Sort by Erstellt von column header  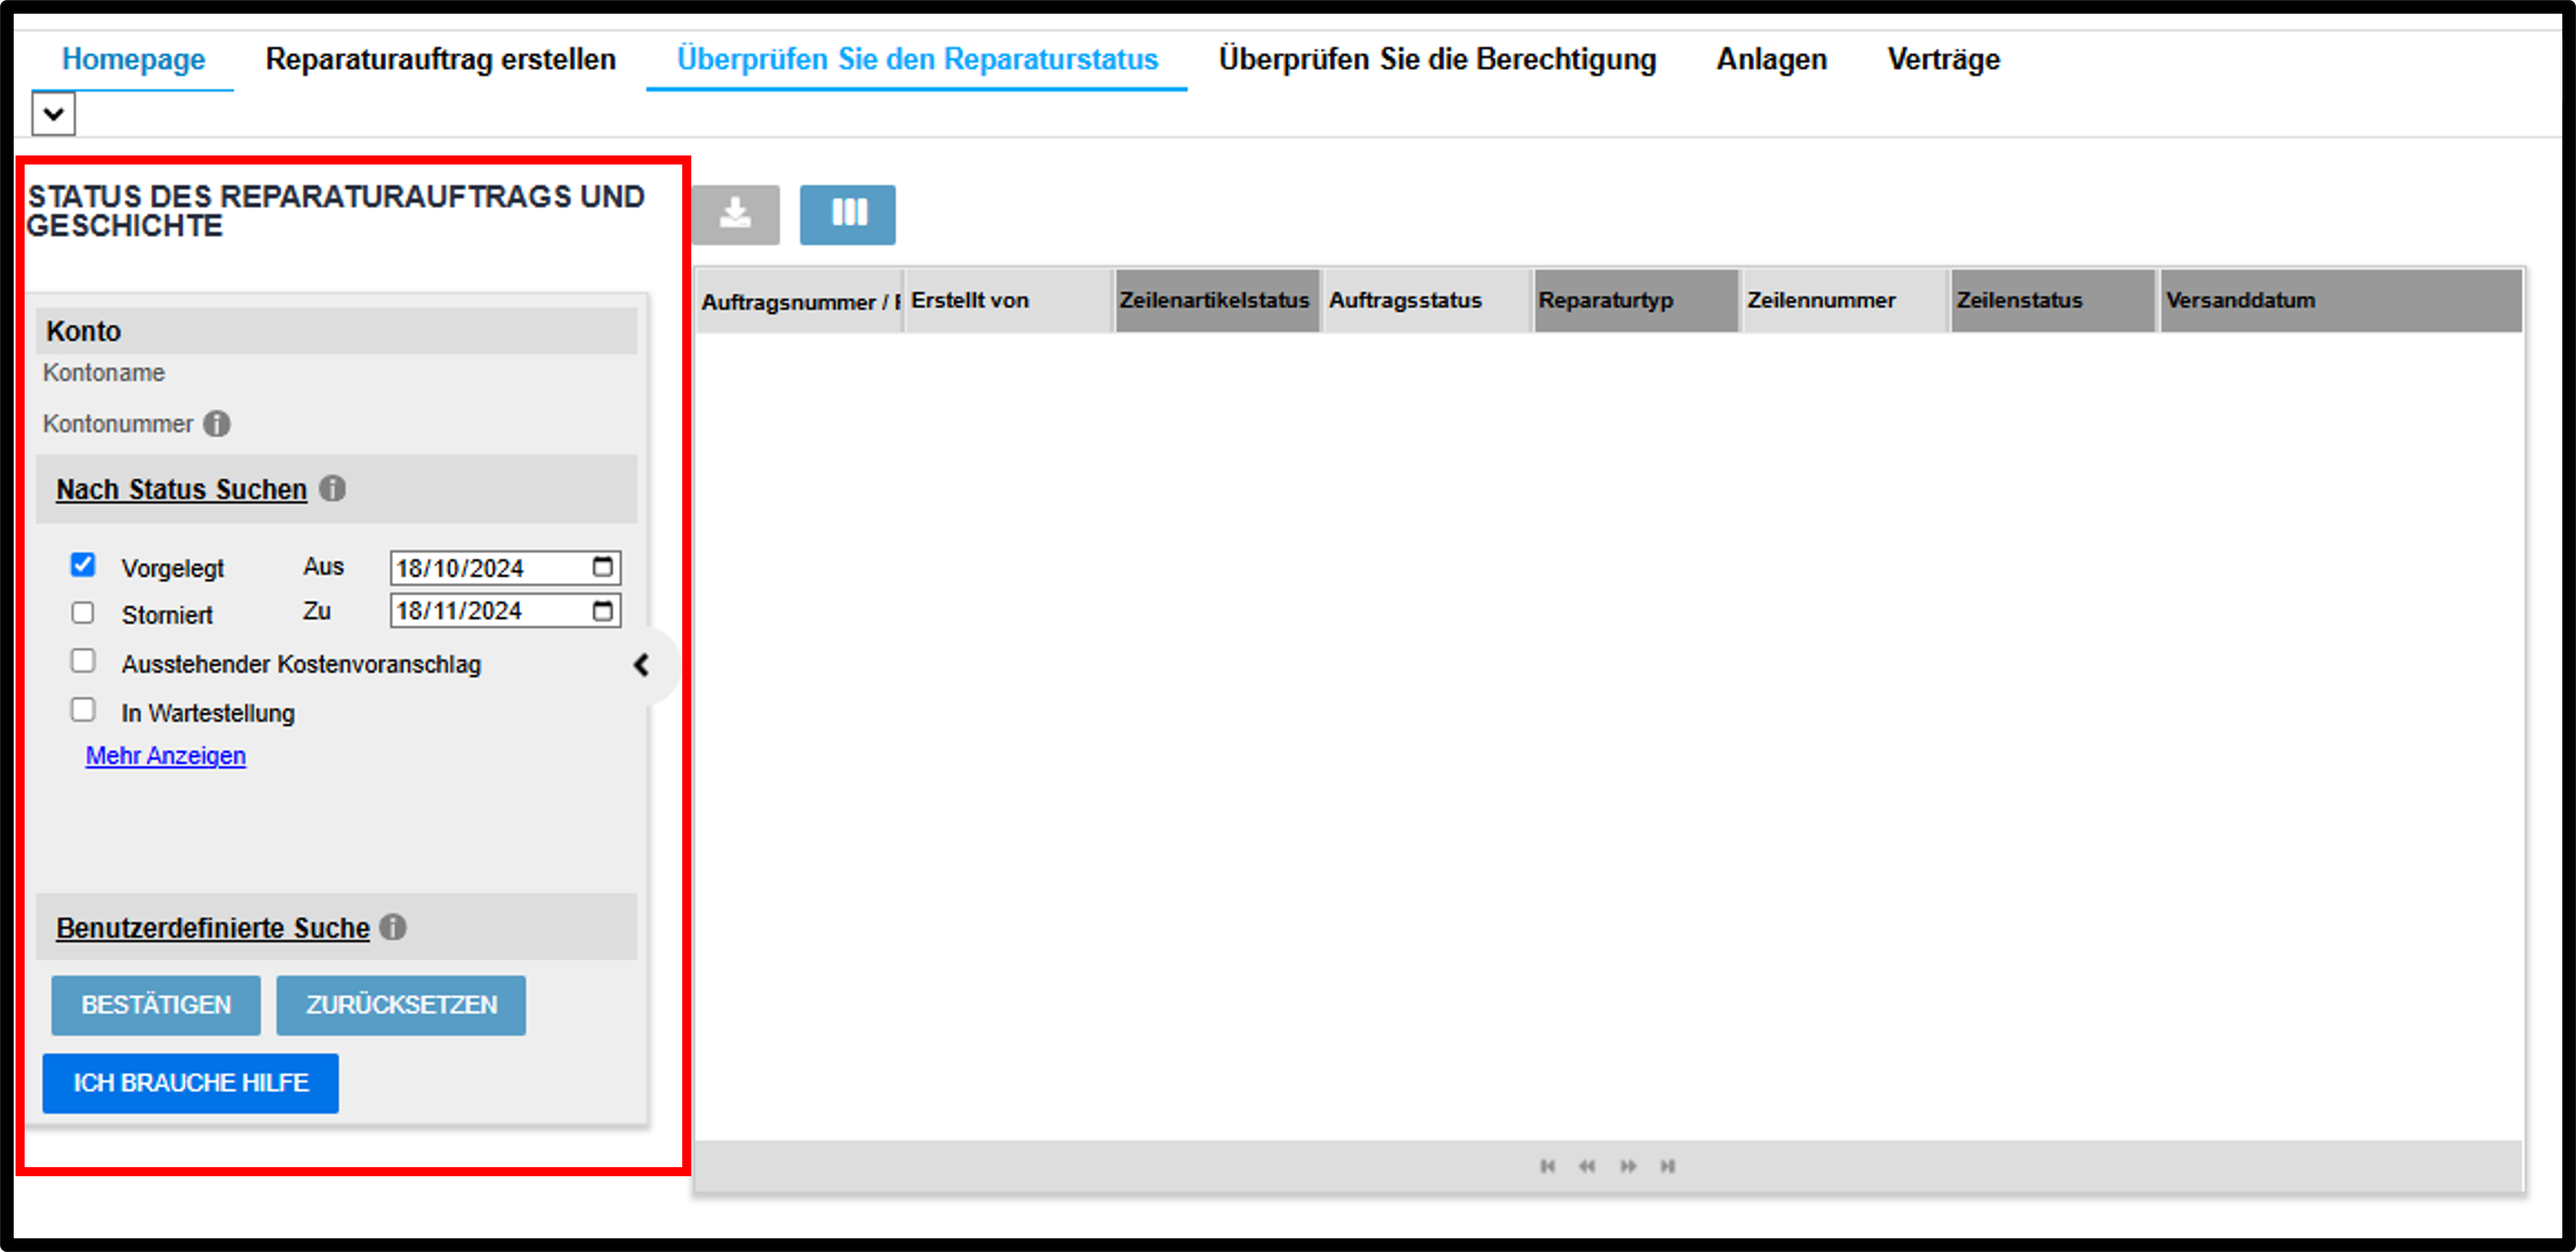[x=1009, y=301]
